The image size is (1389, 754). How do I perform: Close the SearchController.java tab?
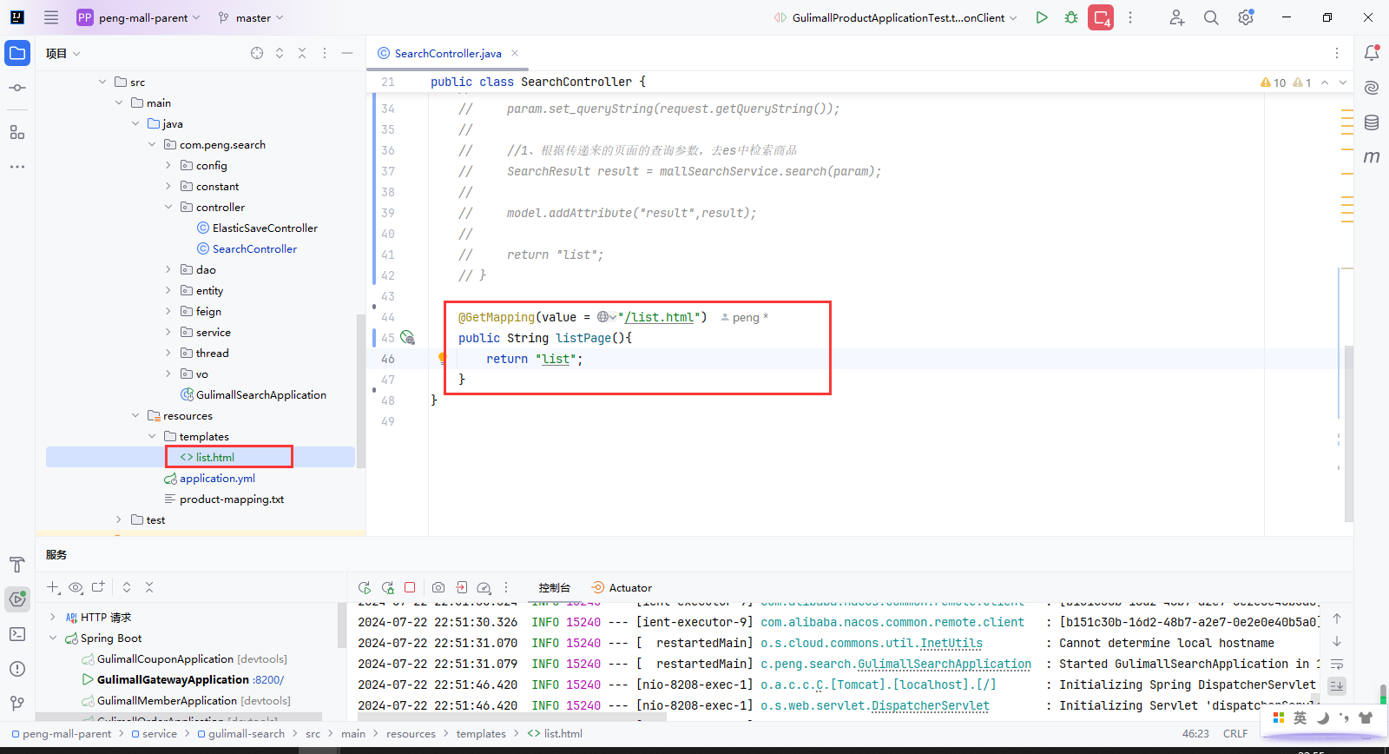(x=515, y=53)
